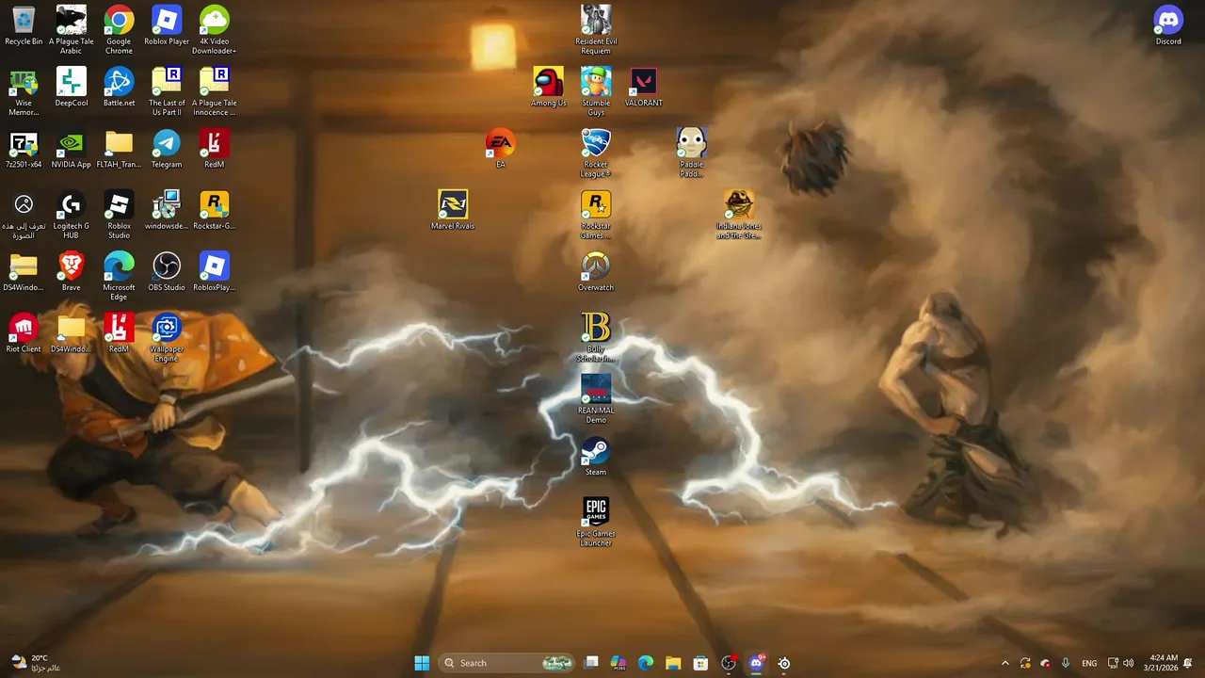Open the FLTAH_Tran... folder
The width and height of the screenshot is (1205, 678).
[119, 149]
